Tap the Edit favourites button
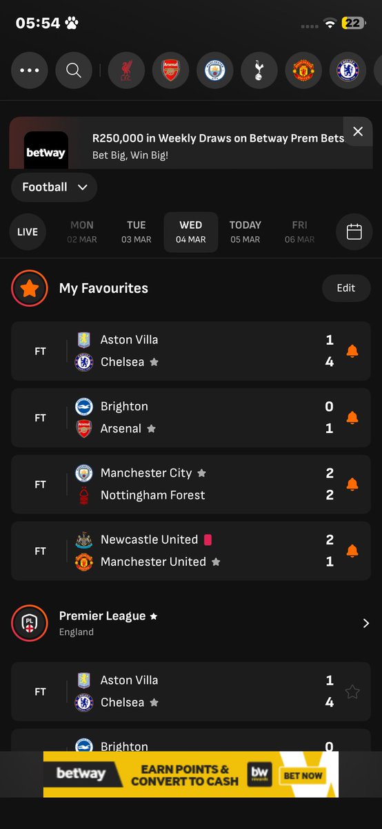Image resolution: width=382 pixels, height=829 pixels. pos(346,288)
